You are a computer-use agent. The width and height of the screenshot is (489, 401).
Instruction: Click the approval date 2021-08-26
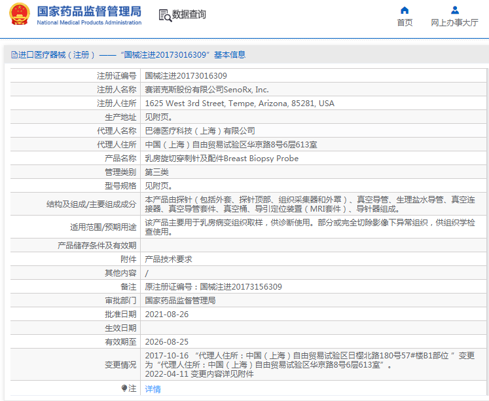[166, 314]
